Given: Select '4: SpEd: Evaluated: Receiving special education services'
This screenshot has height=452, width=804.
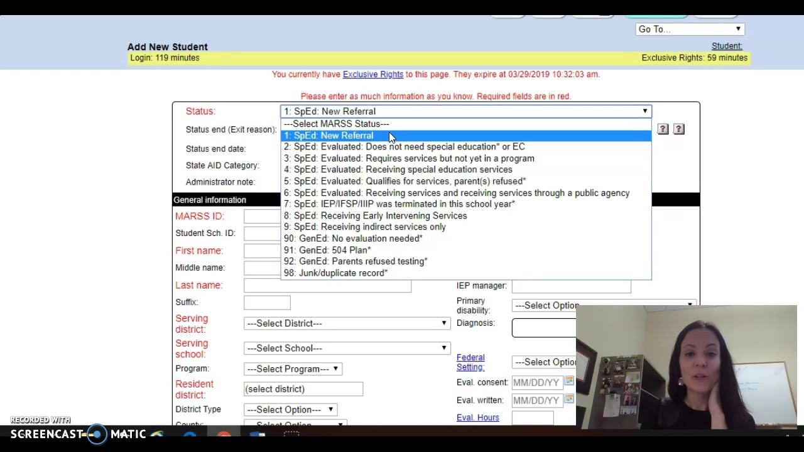Looking at the screenshot, I should pos(466,169).
